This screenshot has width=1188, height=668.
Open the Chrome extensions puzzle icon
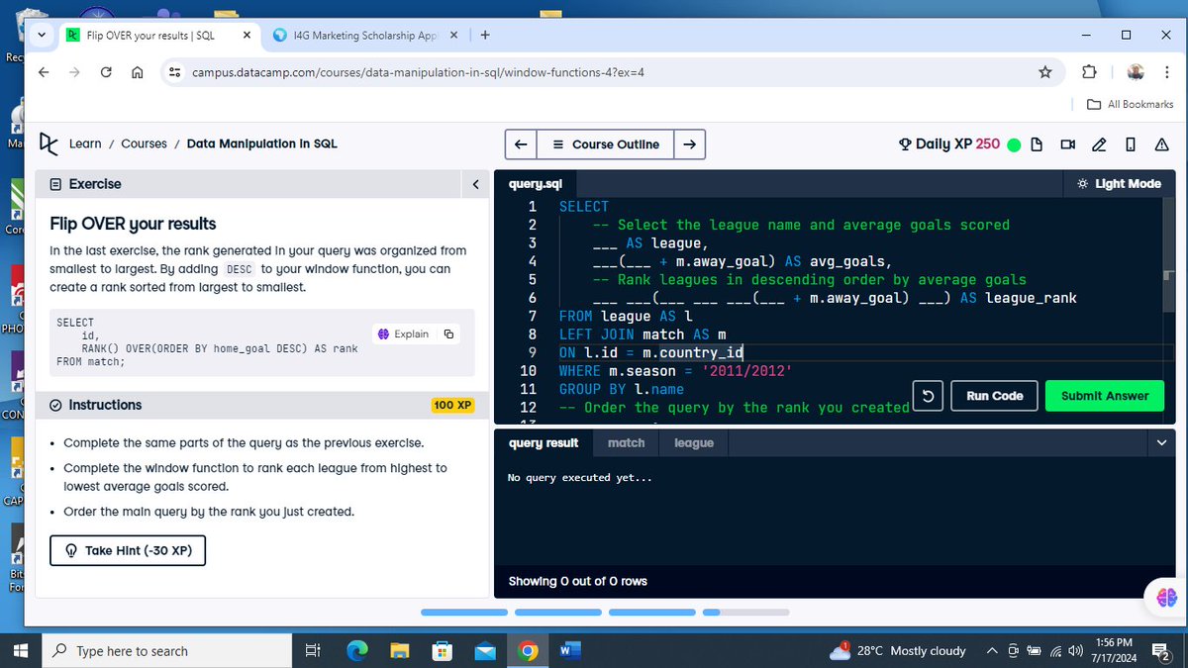(1090, 72)
